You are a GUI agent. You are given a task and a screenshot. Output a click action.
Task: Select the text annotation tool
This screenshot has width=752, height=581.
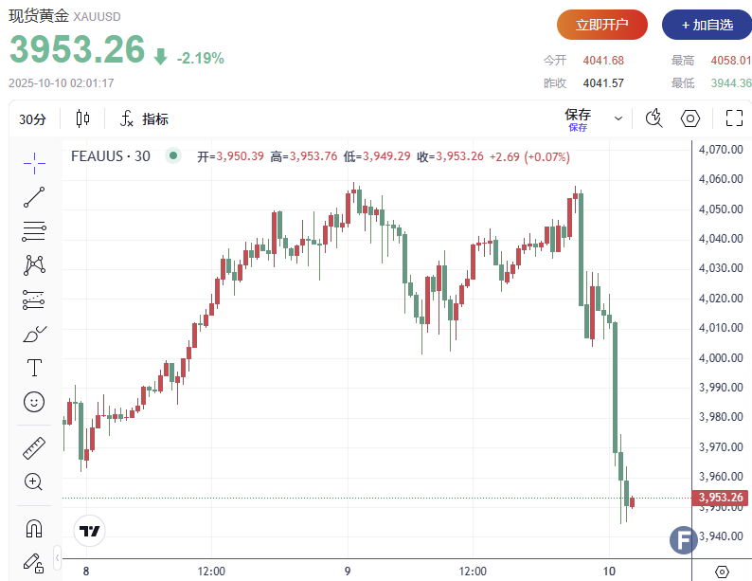(34, 368)
